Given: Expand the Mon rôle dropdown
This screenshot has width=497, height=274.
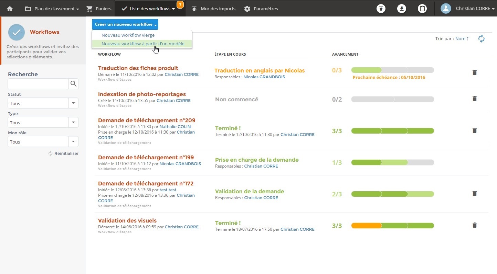Looking at the screenshot, I should 73,141.
